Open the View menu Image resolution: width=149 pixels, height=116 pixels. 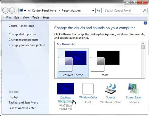pos(26,18)
